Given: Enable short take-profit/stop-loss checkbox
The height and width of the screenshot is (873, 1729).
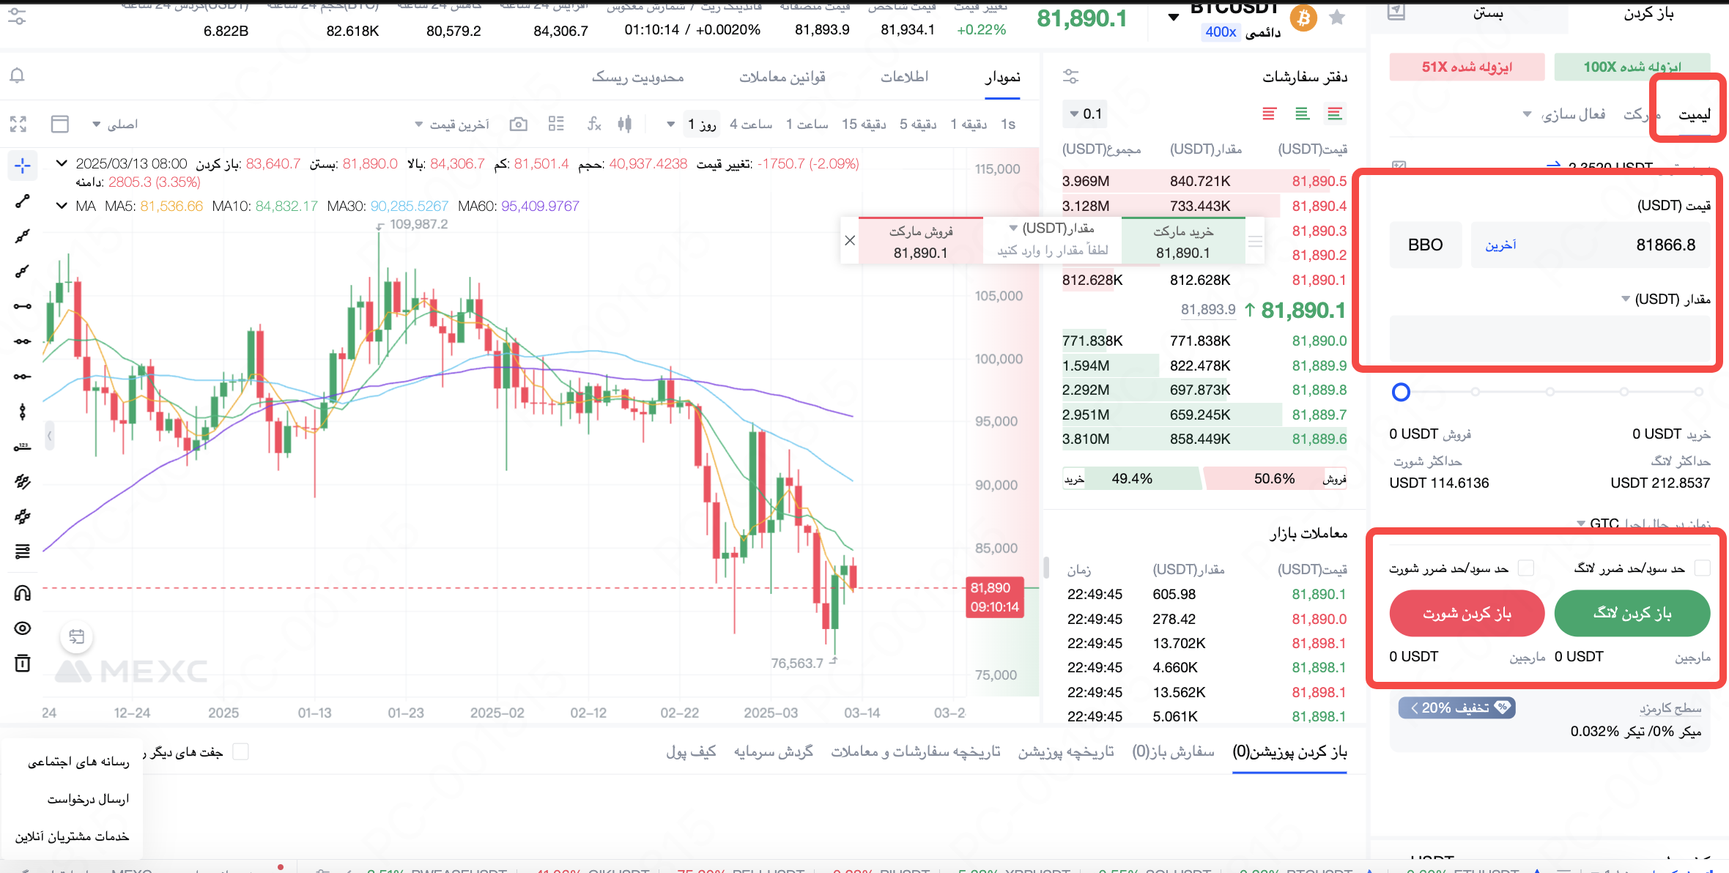Looking at the screenshot, I should (x=1526, y=568).
